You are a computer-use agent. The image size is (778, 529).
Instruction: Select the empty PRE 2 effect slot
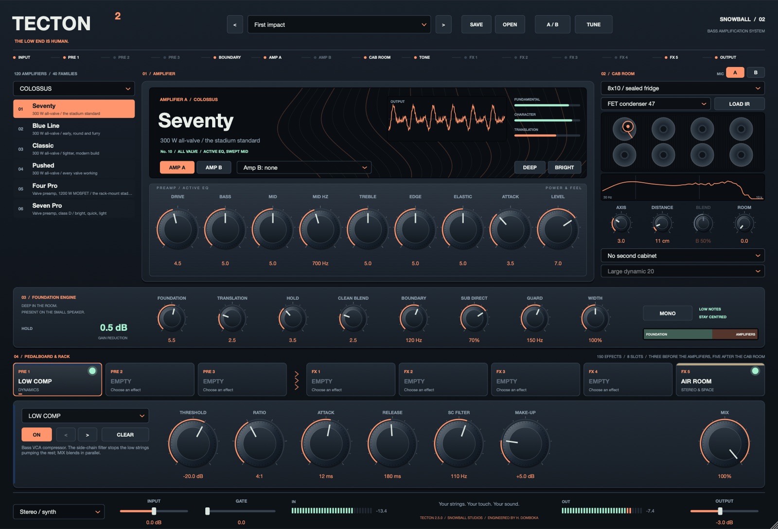tap(150, 379)
